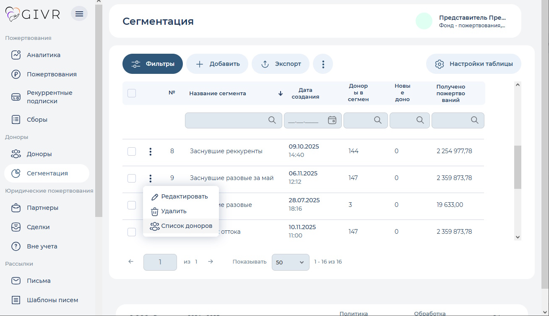Open the Аналитика section icon
This screenshot has width=549, height=316.
(16, 55)
